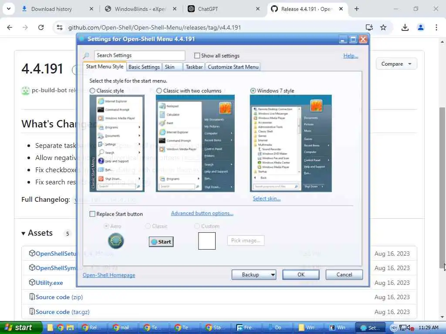Click the volume icon in system tray
This screenshot has width=446, height=334.
[x=410, y=328]
